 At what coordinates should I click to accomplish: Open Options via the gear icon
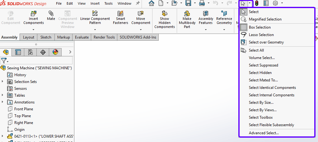(x=275, y=3)
